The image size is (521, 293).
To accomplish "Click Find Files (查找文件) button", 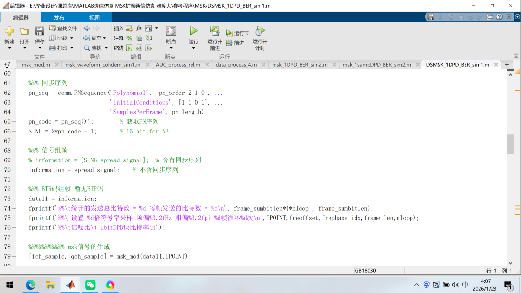I will click(x=63, y=28).
